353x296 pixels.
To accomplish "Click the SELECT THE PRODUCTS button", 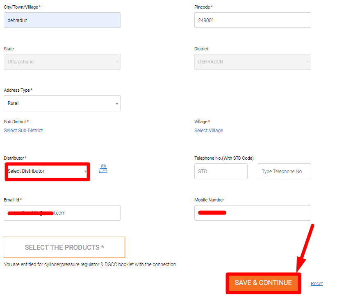I will 64,247.
